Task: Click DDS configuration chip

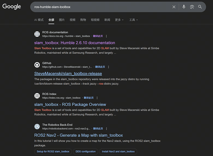Action: [85, 152]
